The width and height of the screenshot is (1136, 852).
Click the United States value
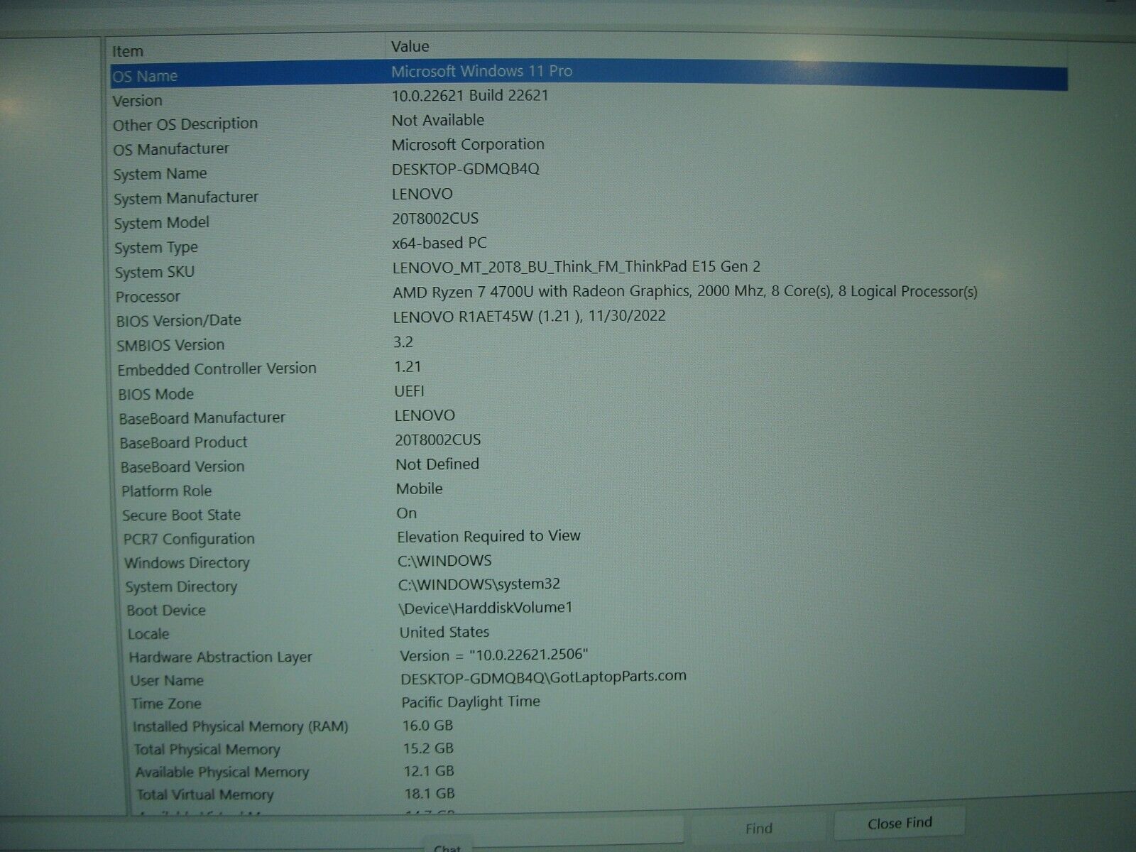click(444, 632)
